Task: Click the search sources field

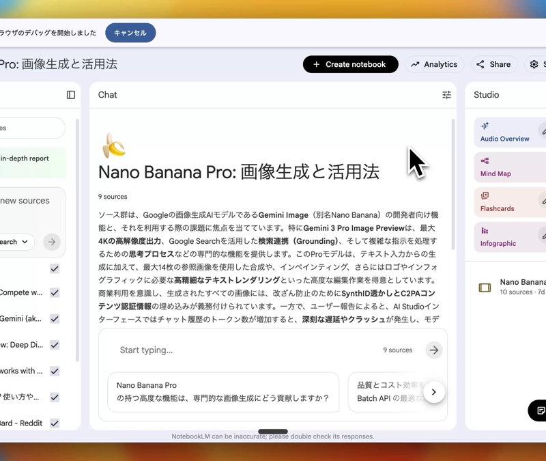Action: pyautogui.click(x=32, y=128)
